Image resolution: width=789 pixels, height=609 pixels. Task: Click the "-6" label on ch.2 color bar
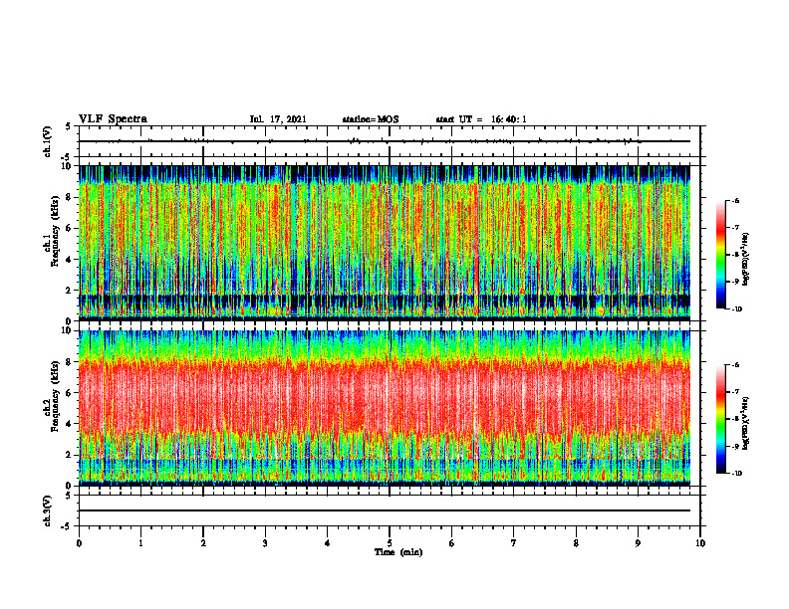736,365
